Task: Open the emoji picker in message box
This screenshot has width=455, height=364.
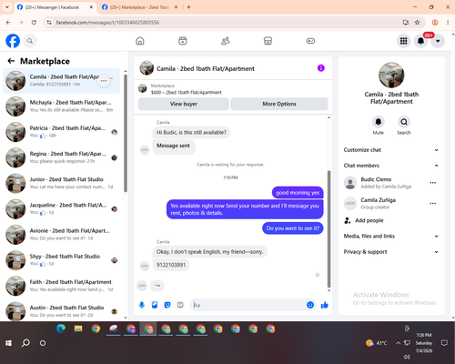Action: (310, 305)
